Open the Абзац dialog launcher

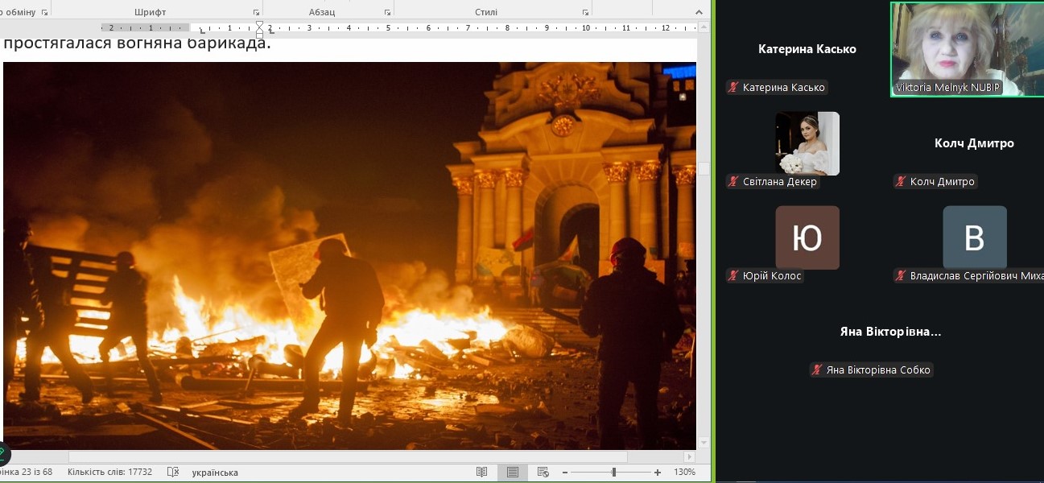387,13
